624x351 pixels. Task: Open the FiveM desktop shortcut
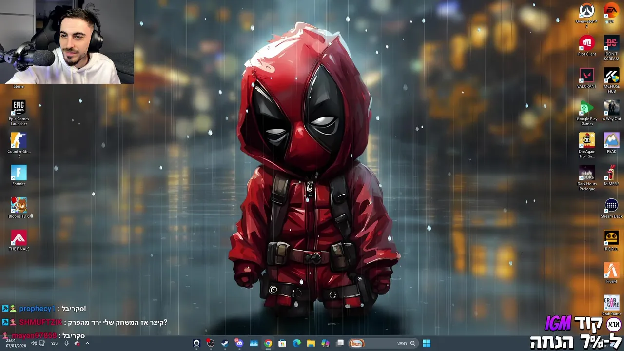[x=611, y=273]
